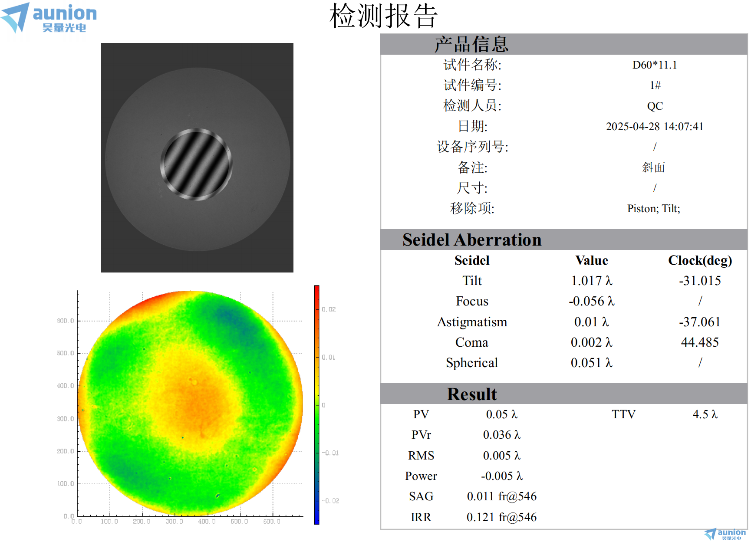Click the Spherical row label
Viewport: 751px width, 545px height.
tap(472, 363)
